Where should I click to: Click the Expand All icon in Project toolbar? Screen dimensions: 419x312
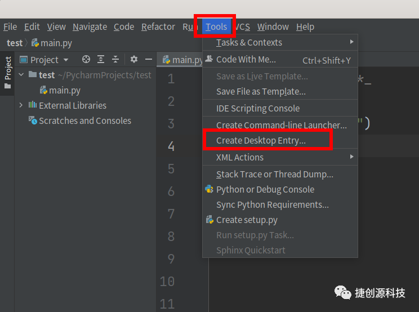coord(101,59)
